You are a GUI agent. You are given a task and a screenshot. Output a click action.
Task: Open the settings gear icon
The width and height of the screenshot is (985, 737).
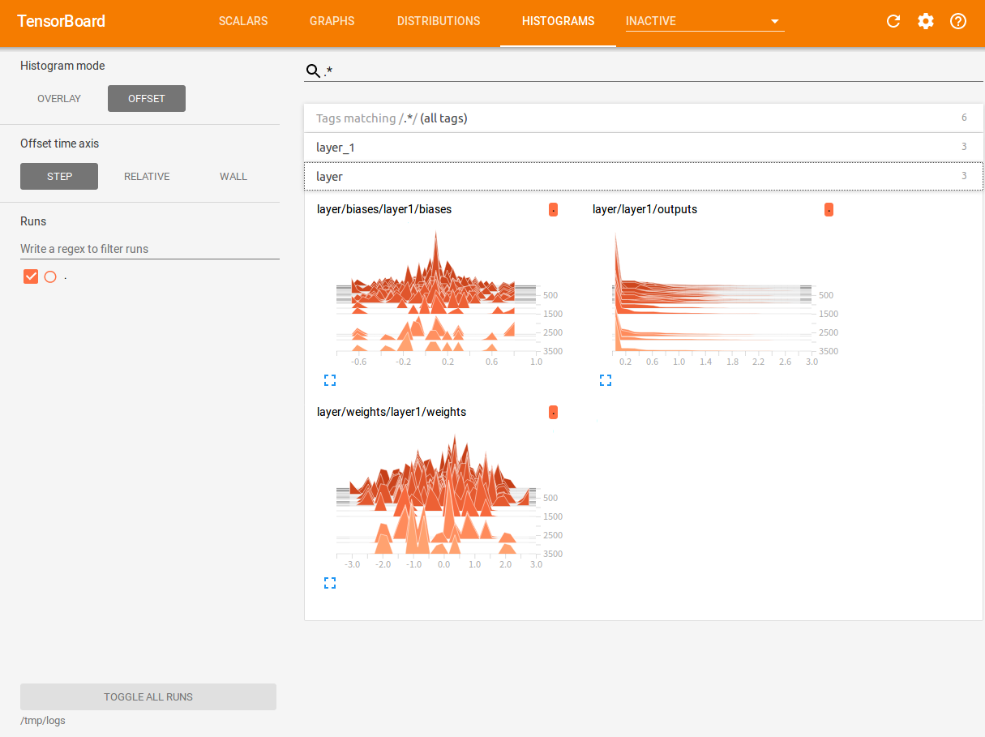tap(926, 21)
